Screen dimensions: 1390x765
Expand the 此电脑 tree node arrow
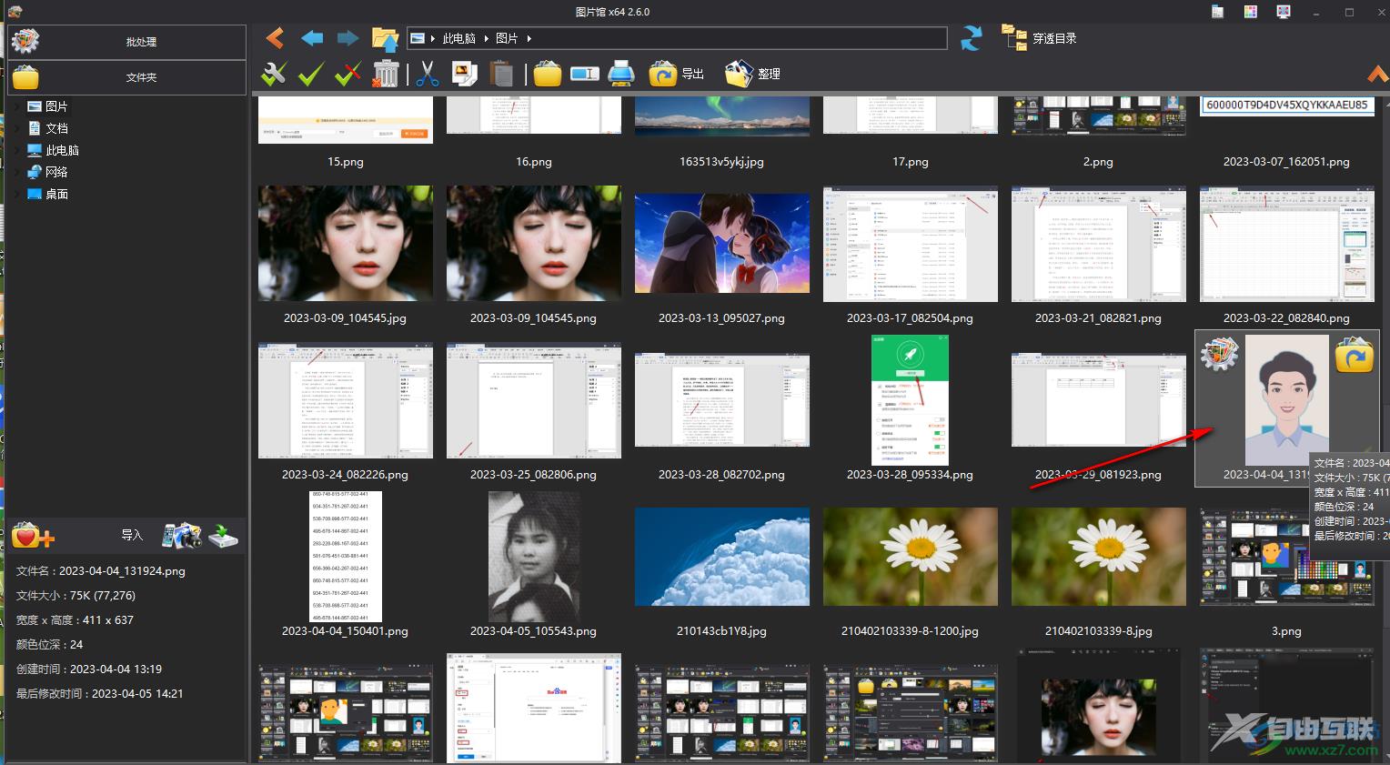click(x=17, y=150)
